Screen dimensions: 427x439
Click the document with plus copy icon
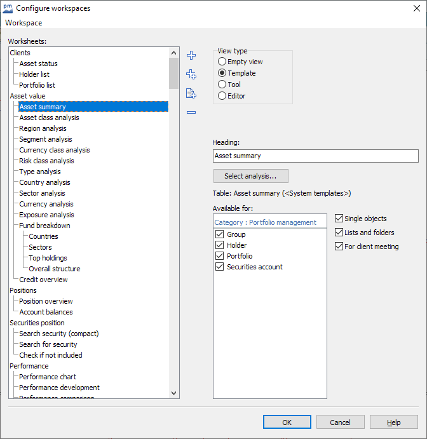pyautogui.click(x=191, y=93)
